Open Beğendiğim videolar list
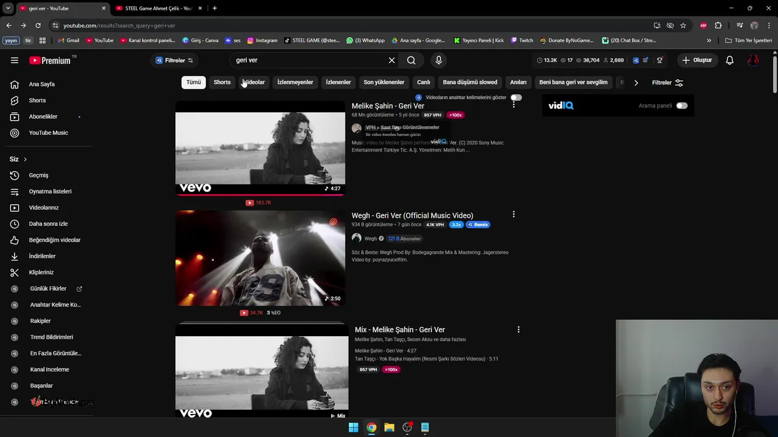 click(54, 240)
